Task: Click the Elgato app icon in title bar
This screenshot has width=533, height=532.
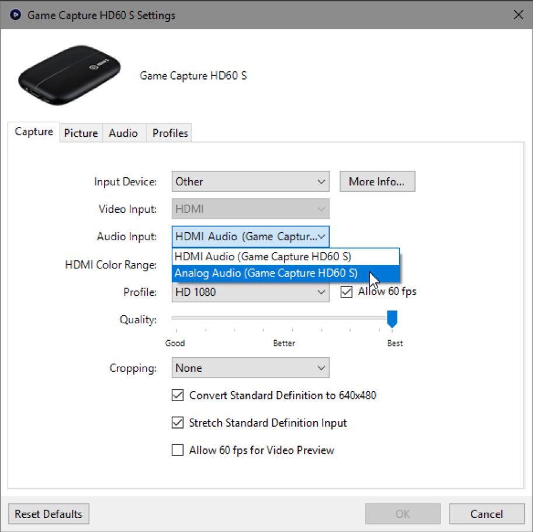Action: click(16, 15)
